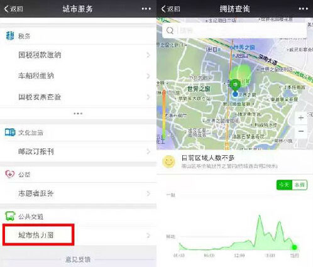This screenshot has height=267, width=313.
Task: Open 意见反馈 feedback link
Action: coord(78,259)
